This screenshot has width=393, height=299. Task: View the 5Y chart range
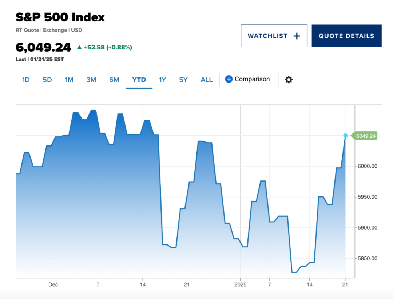click(183, 80)
